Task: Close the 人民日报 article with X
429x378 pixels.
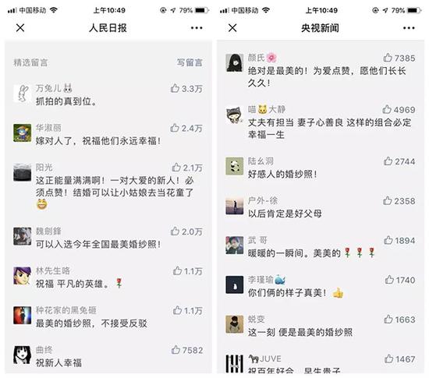Action: click(20, 27)
